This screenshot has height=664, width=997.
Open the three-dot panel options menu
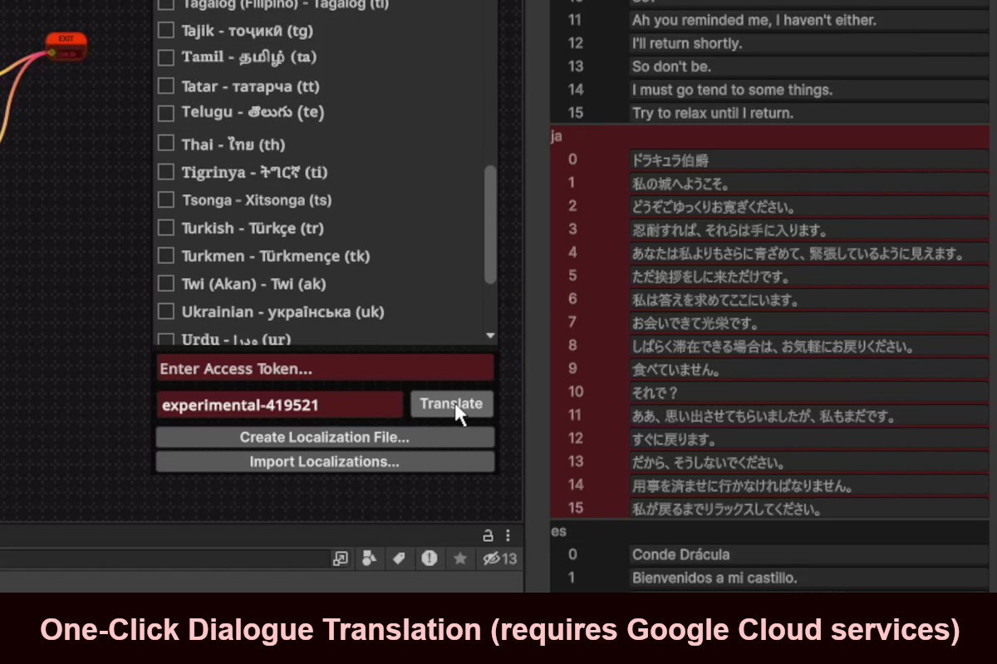508,535
